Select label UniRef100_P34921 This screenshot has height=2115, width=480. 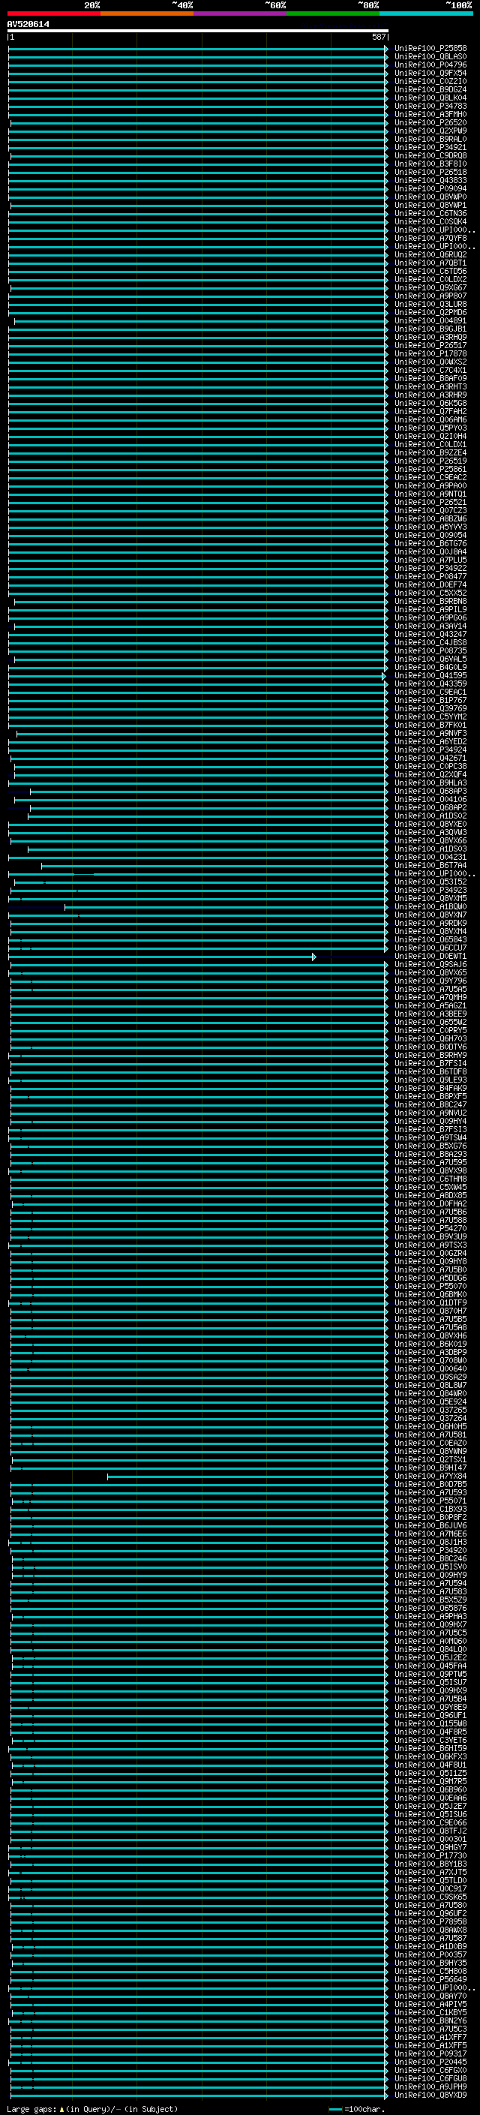coord(430,147)
